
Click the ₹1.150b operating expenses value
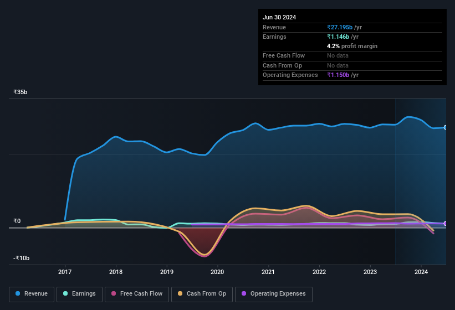(338, 75)
